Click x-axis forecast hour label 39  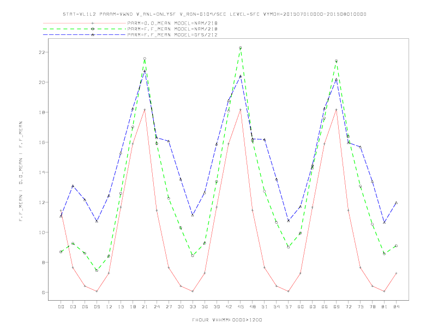(x=217, y=307)
